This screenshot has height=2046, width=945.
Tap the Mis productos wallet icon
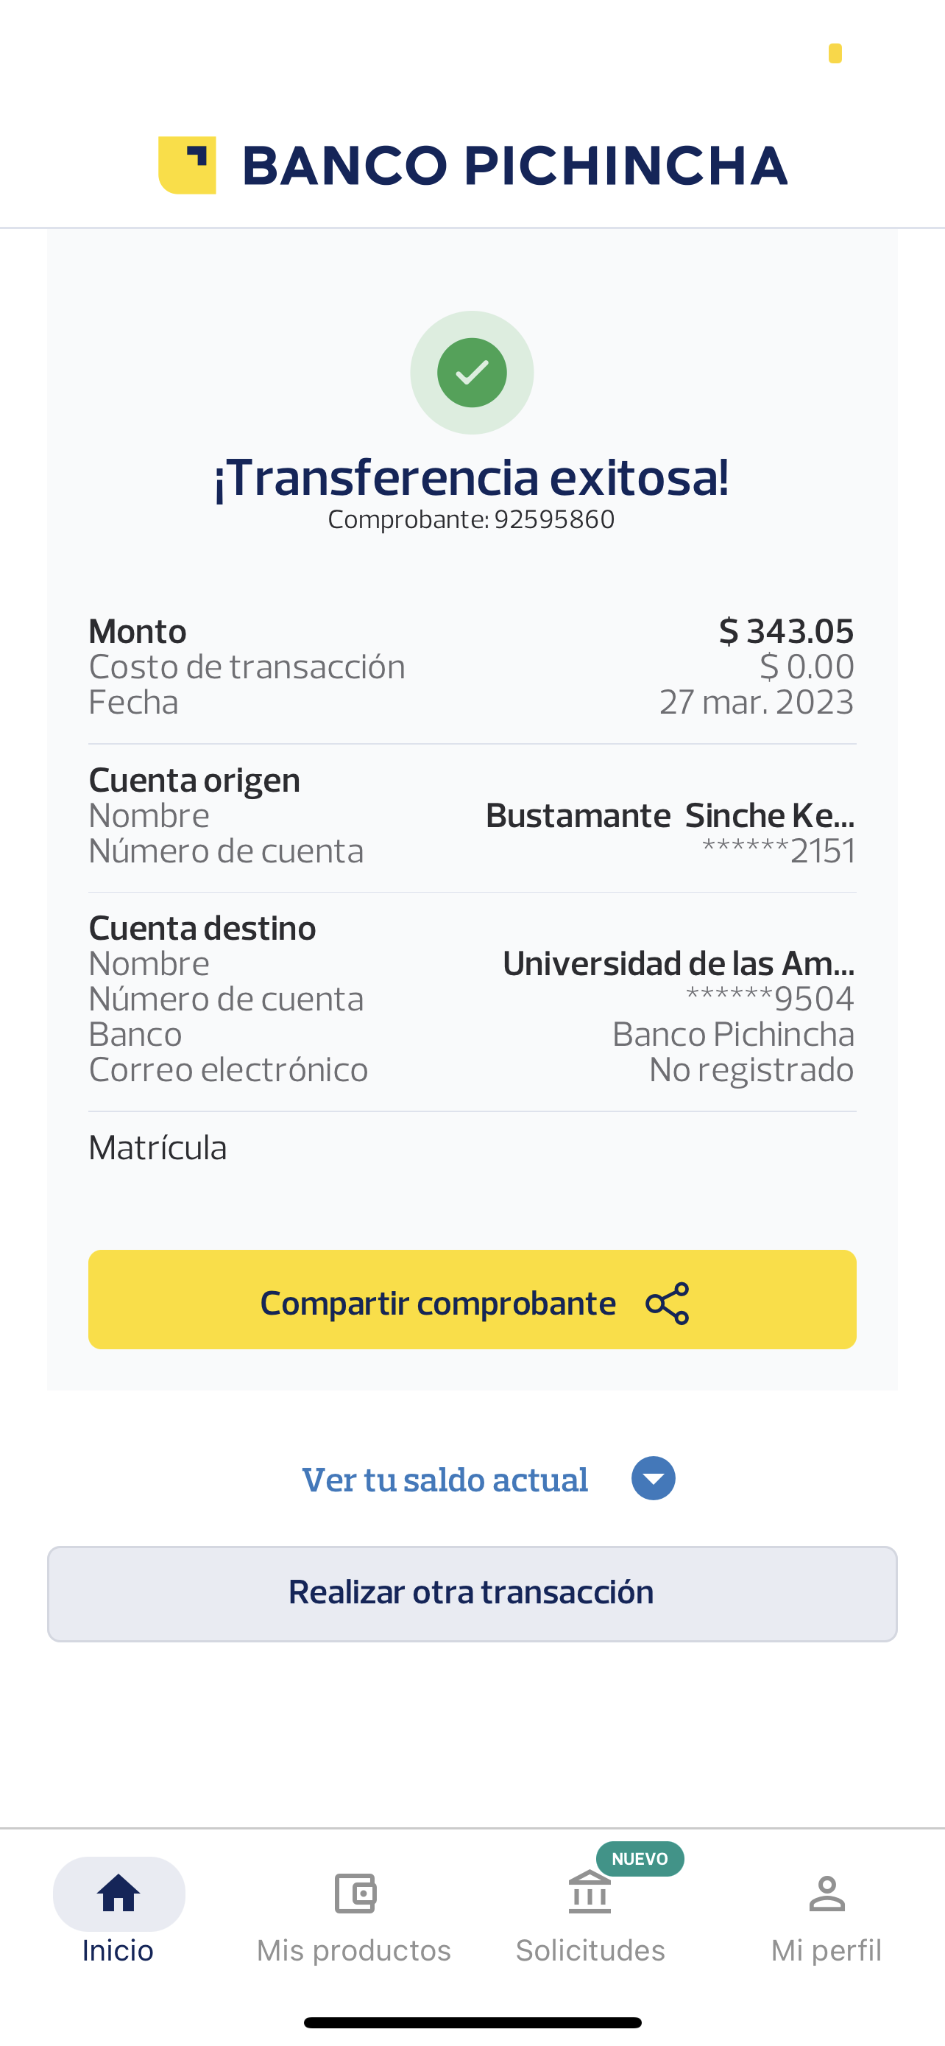pyautogui.click(x=355, y=1894)
